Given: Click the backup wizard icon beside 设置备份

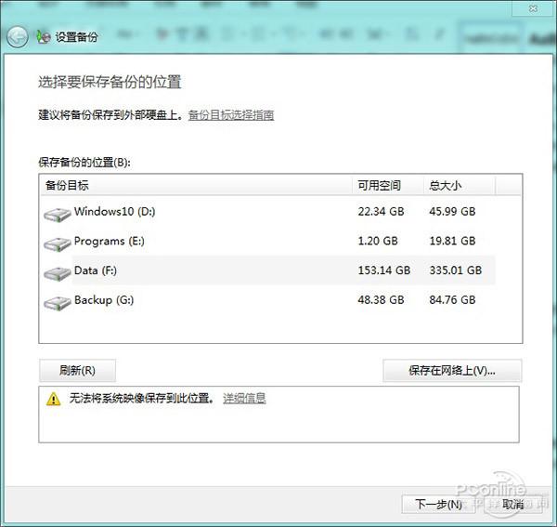Looking at the screenshot, I should [44, 36].
